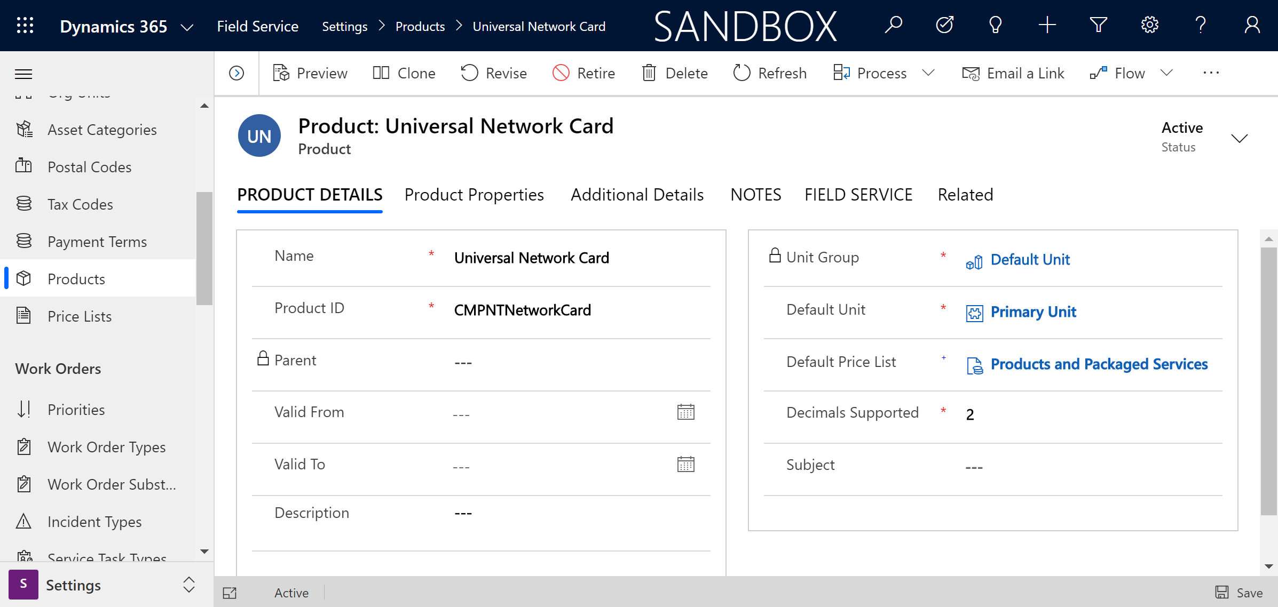Open more commands ellipsis
Viewport: 1278px width, 607px height.
pos(1211,73)
